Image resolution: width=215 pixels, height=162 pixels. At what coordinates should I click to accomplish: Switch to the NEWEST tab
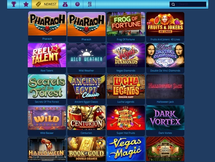point(45,4)
